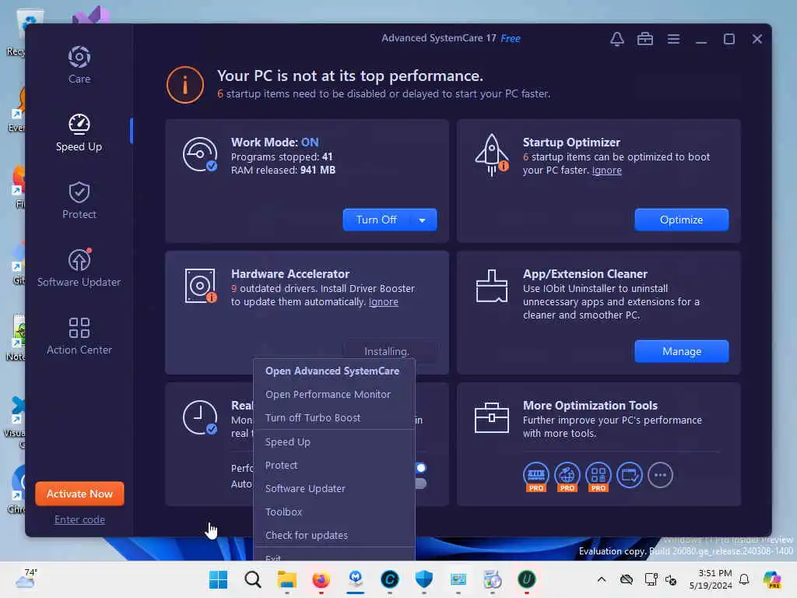Open Copilot preview icon in taskbar
Image resolution: width=797 pixels, height=598 pixels.
pyautogui.click(x=771, y=579)
